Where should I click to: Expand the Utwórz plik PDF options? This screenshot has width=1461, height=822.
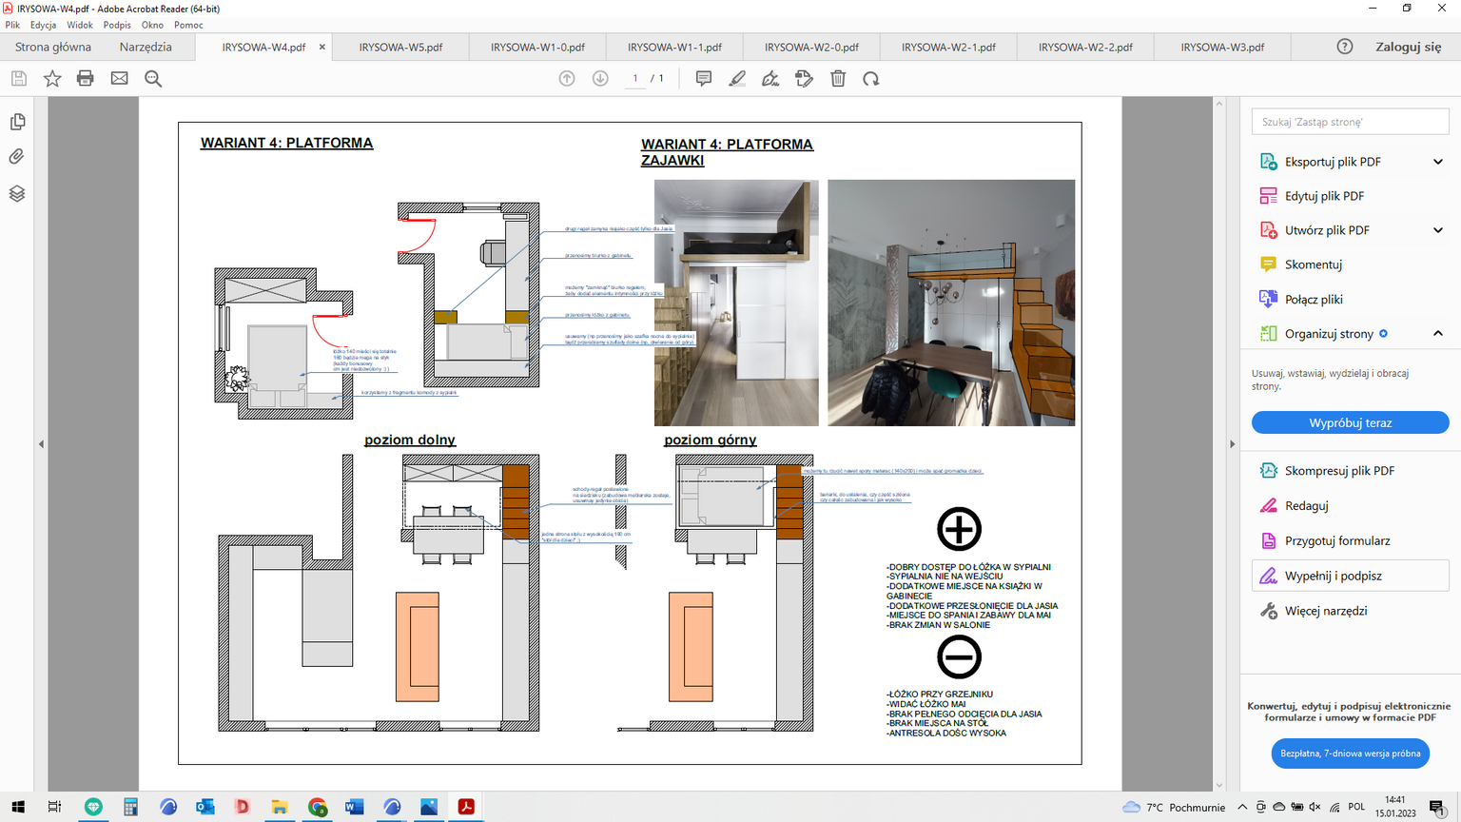(1437, 230)
